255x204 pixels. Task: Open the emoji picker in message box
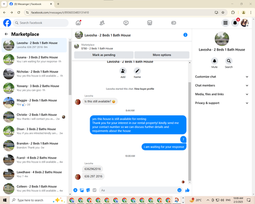point(180,190)
